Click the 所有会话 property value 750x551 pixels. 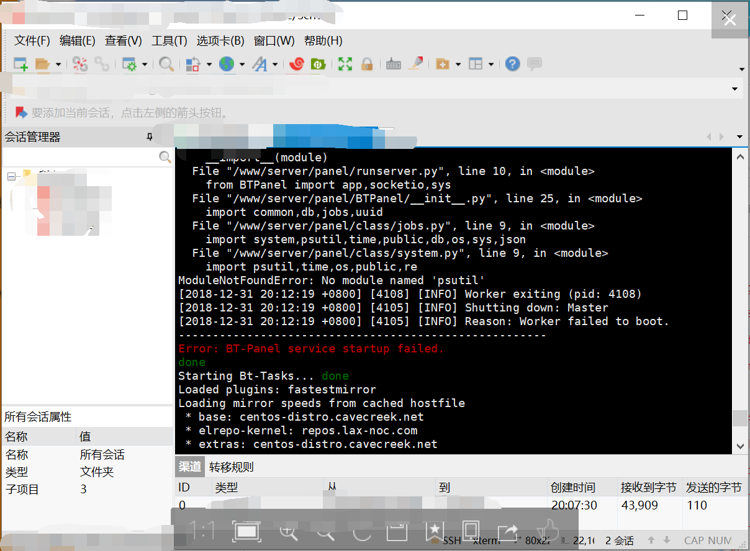(102, 455)
